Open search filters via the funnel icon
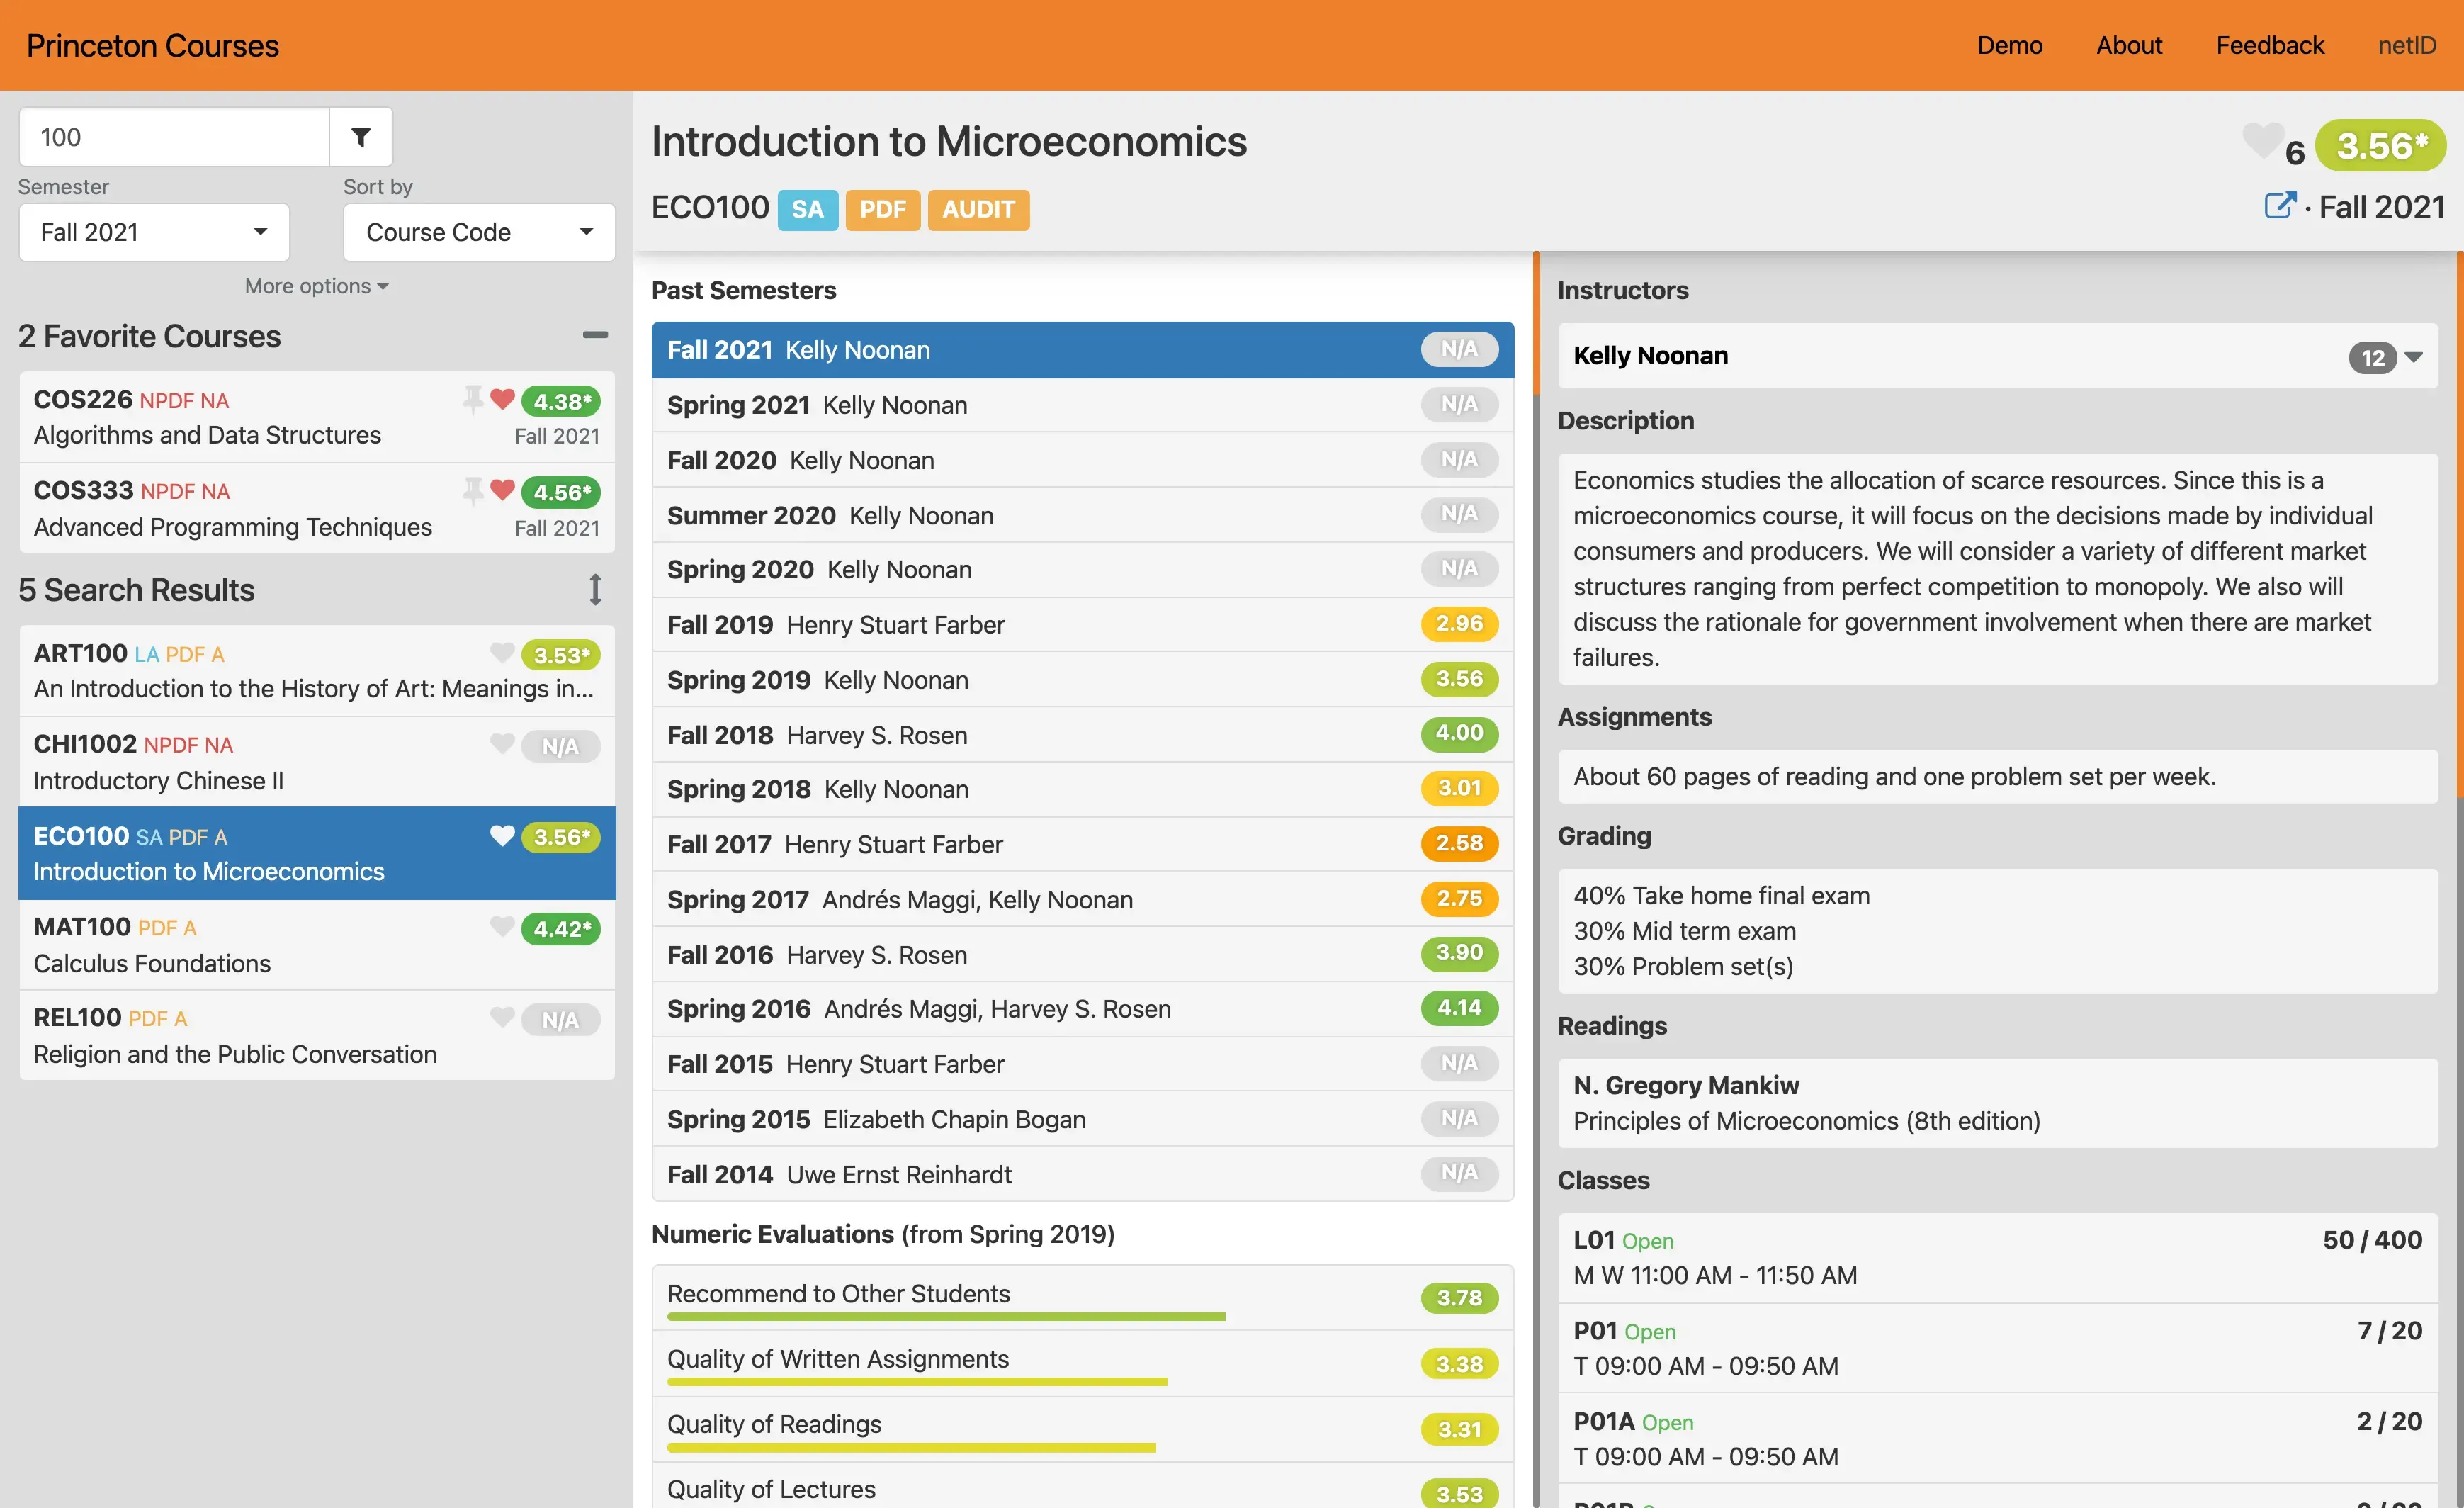This screenshot has height=1508, width=2464. point(360,137)
